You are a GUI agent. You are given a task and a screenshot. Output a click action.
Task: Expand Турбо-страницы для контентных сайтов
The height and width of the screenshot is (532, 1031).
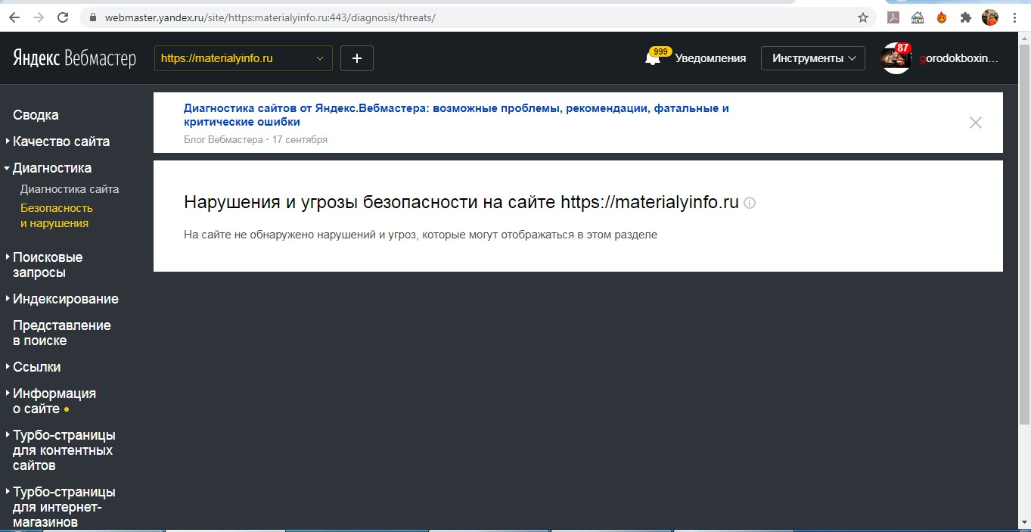point(64,450)
